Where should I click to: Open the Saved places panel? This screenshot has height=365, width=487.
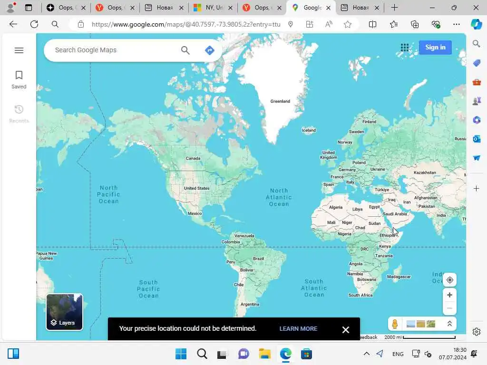click(19, 79)
